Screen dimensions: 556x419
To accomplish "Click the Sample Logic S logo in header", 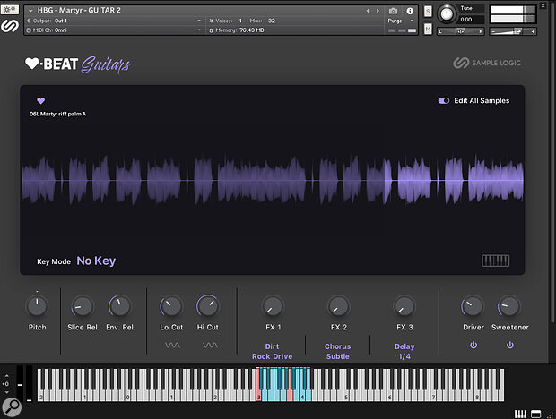I will pyautogui.click(x=10, y=26).
